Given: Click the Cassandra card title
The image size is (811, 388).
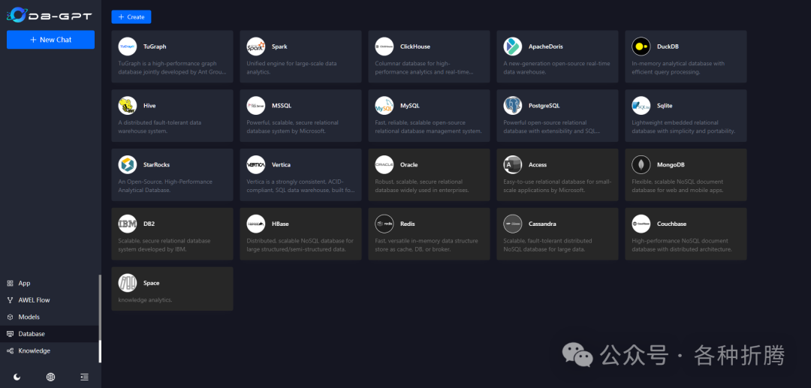Looking at the screenshot, I should pos(543,224).
